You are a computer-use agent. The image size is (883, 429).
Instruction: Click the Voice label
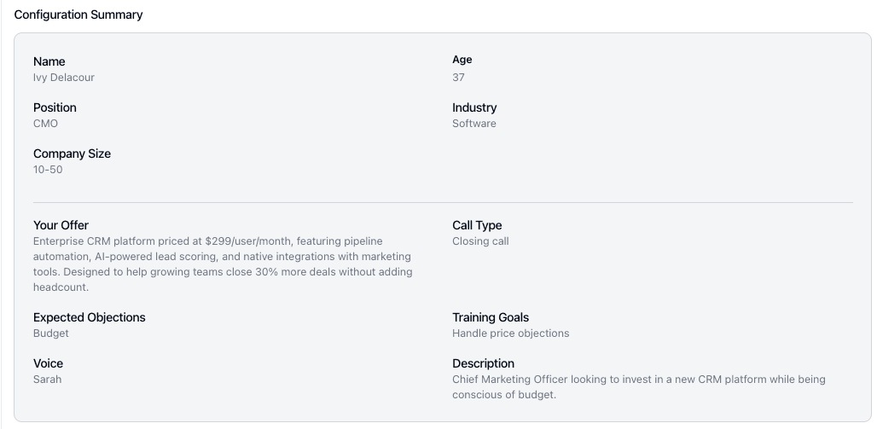pyautogui.click(x=48, y=363)
